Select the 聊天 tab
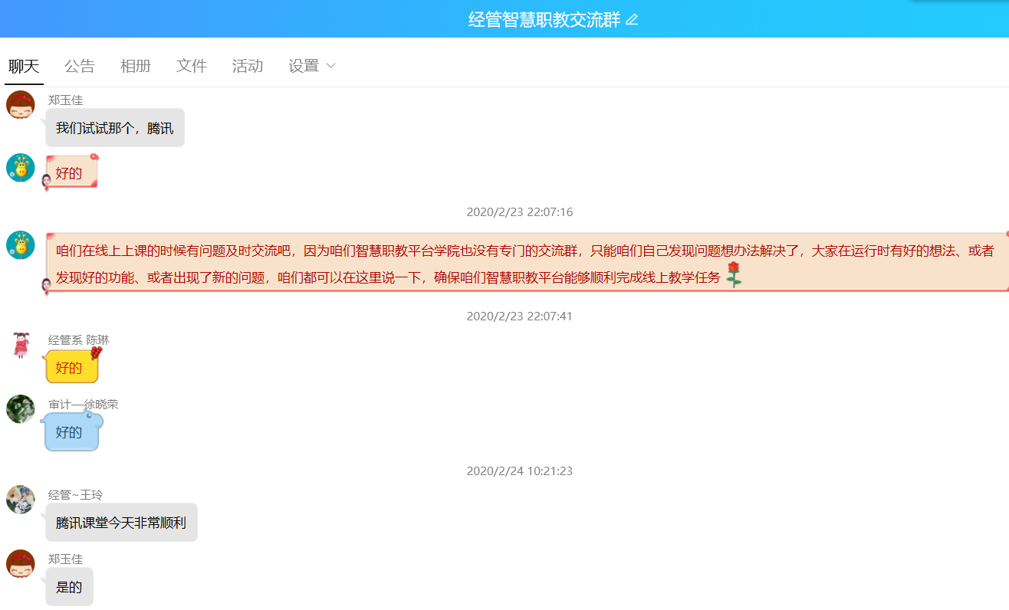The height and width of the screenshot is (610, 1009). (24, 66)
